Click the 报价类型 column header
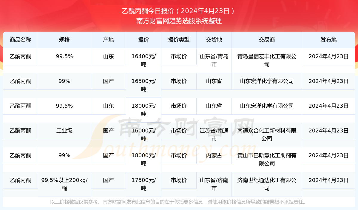358x210 pixels. [x=179, y=40]
